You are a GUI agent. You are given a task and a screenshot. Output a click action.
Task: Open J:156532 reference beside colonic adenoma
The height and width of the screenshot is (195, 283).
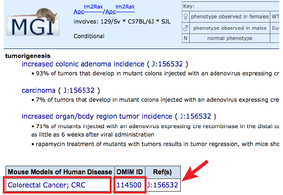point(167,64)
